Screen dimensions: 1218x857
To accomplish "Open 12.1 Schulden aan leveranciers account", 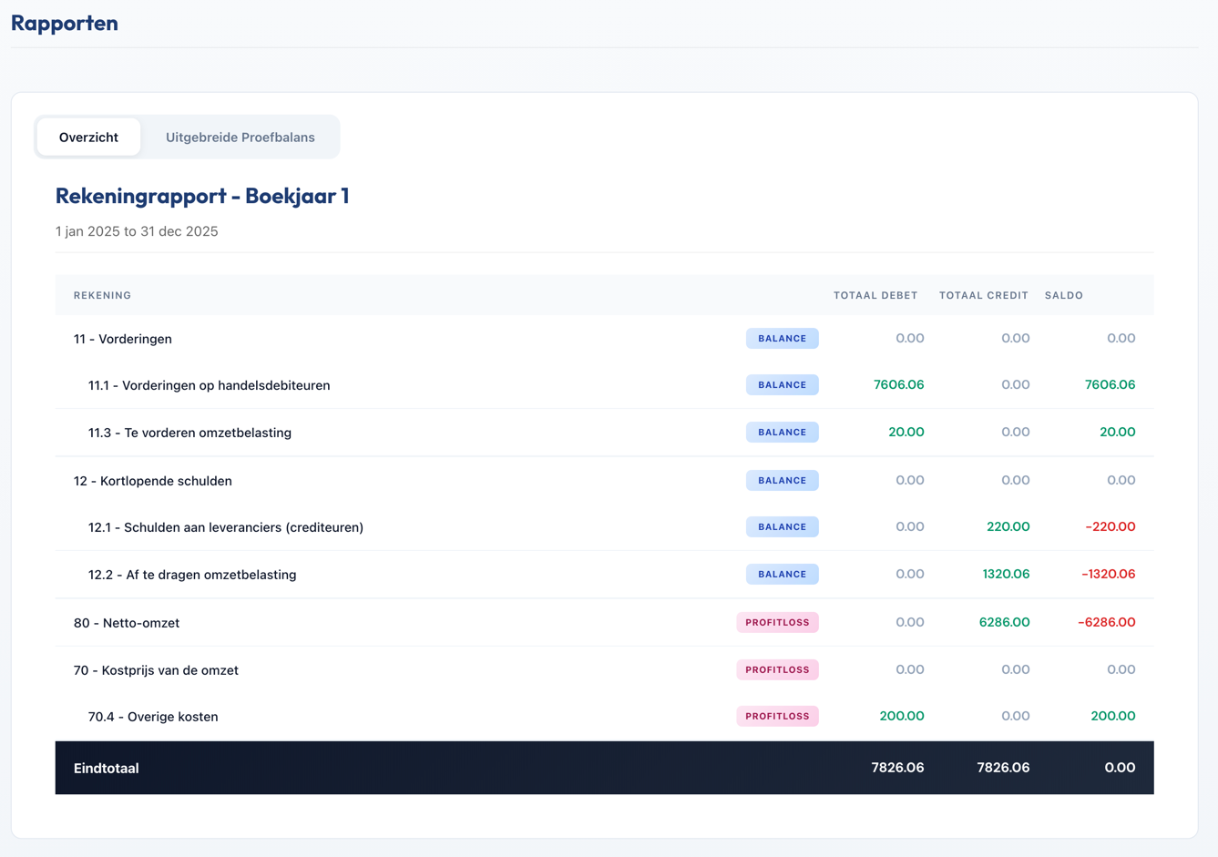I will pos(225,527).
